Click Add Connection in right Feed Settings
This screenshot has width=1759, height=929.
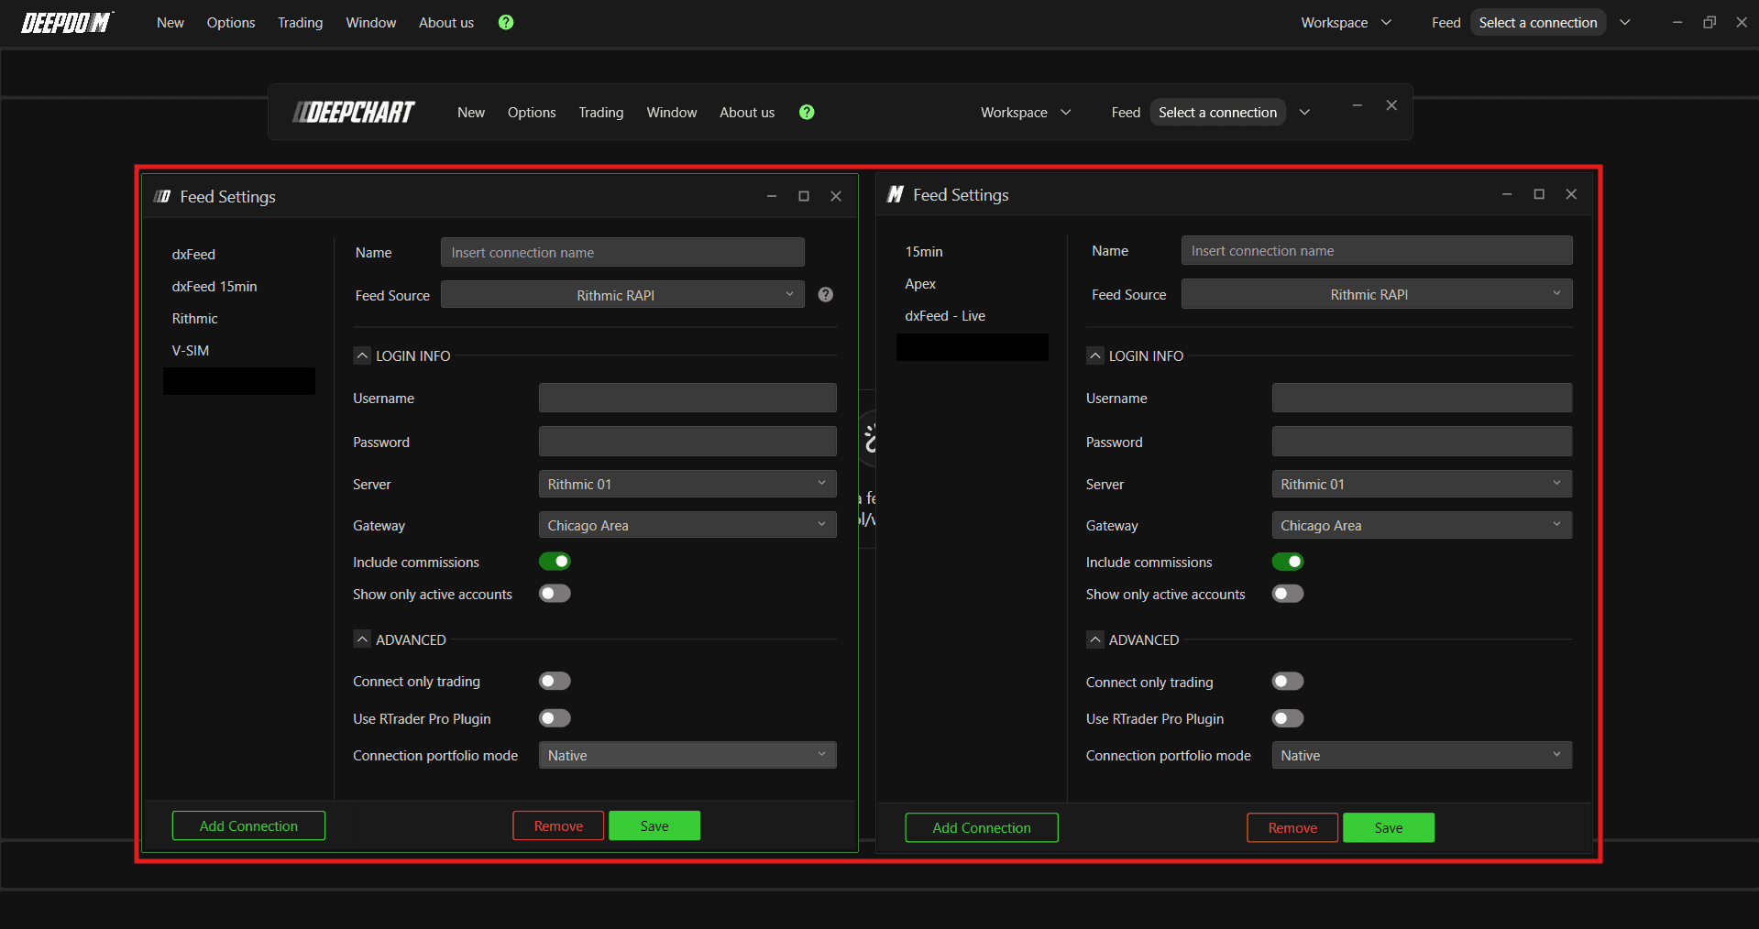[982, 827]
